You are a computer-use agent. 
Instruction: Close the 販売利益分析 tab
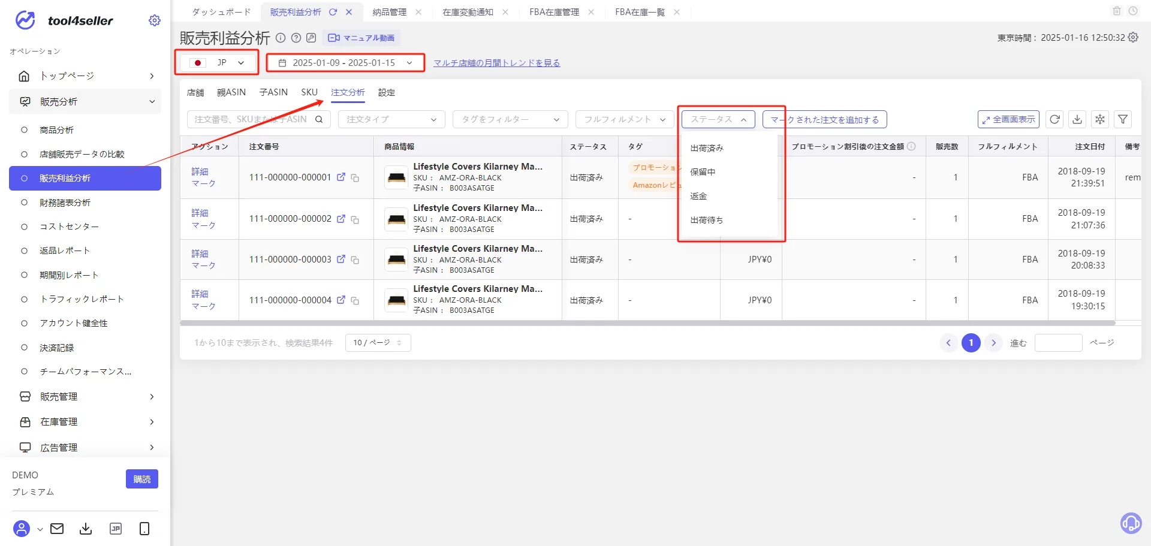tap(349, 12)
